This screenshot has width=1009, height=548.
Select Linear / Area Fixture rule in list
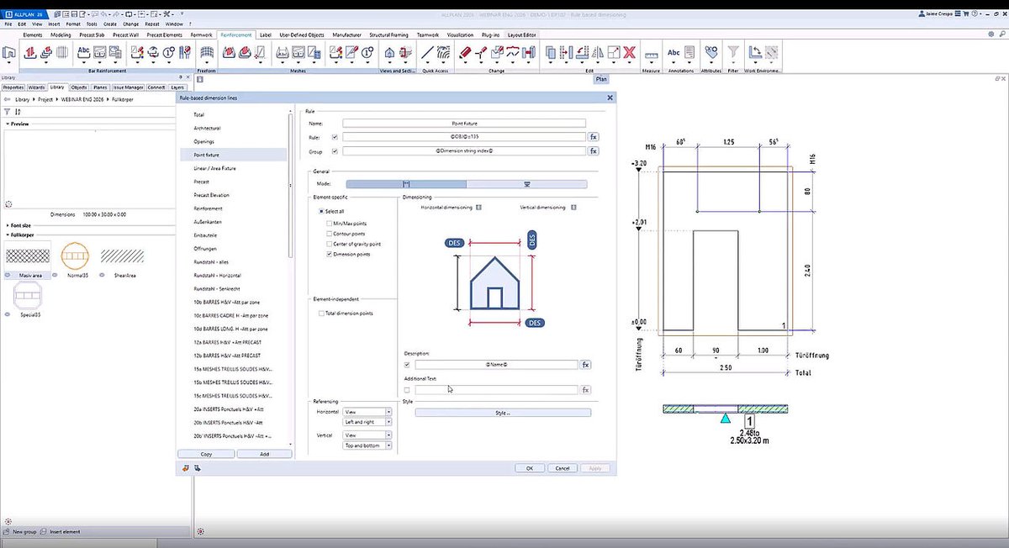click(215, 168)
